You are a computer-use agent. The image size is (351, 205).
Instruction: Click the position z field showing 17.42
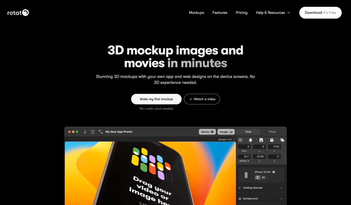click(x=275, y=147)
